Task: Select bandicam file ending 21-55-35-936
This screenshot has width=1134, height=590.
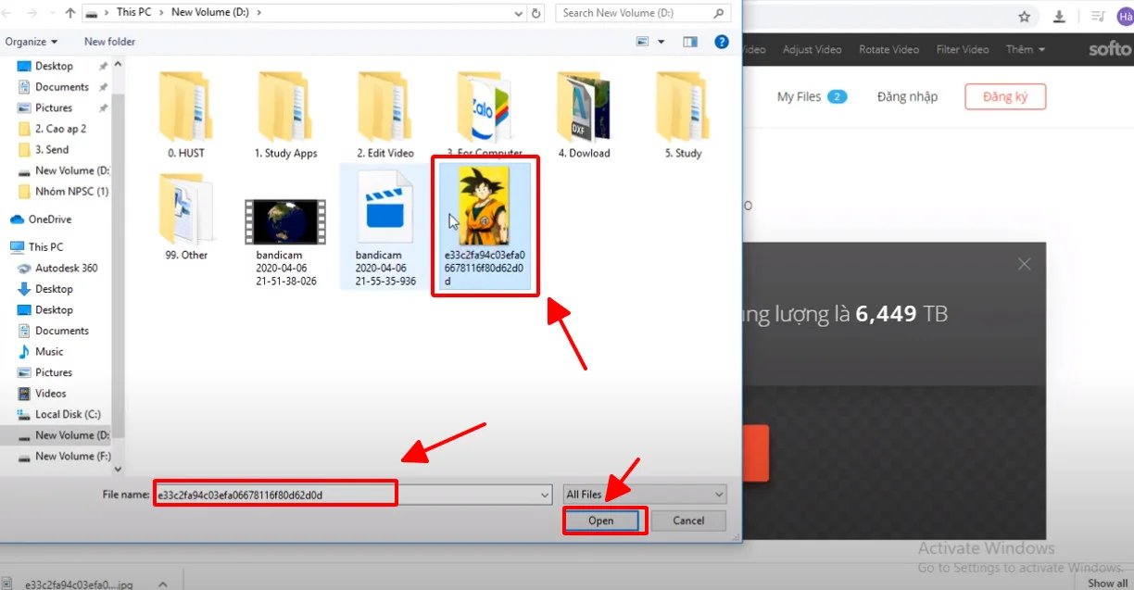Action: click(385, 227)
